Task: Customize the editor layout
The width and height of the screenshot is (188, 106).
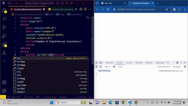Action: click(x=71, y=3)
